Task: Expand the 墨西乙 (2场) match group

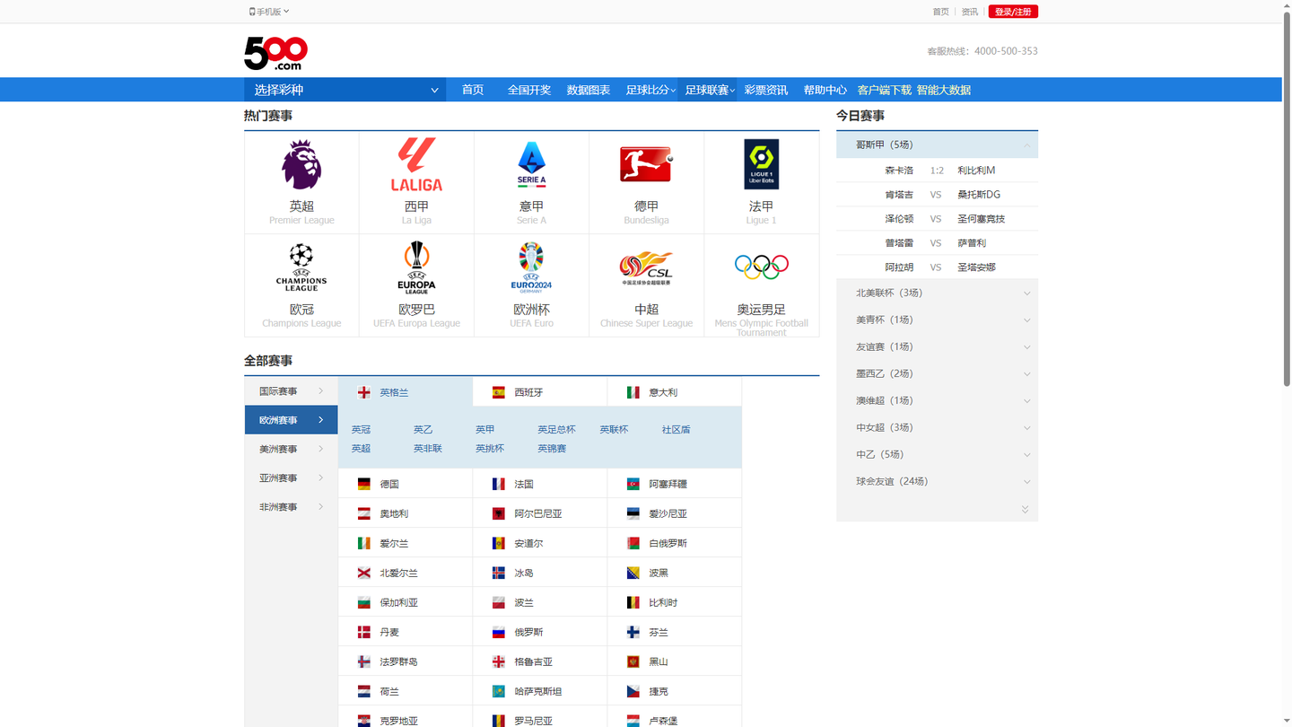Action: point(937,373)
